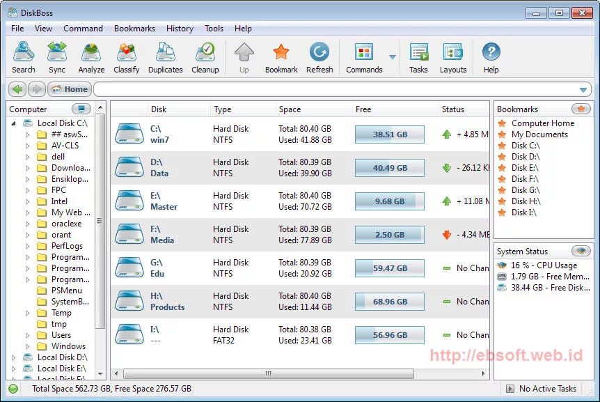The width and height of the screenshot is (600, 402).
Task: Launch the Sync tool
Action: pyautogui.click(x=56, y=57)
